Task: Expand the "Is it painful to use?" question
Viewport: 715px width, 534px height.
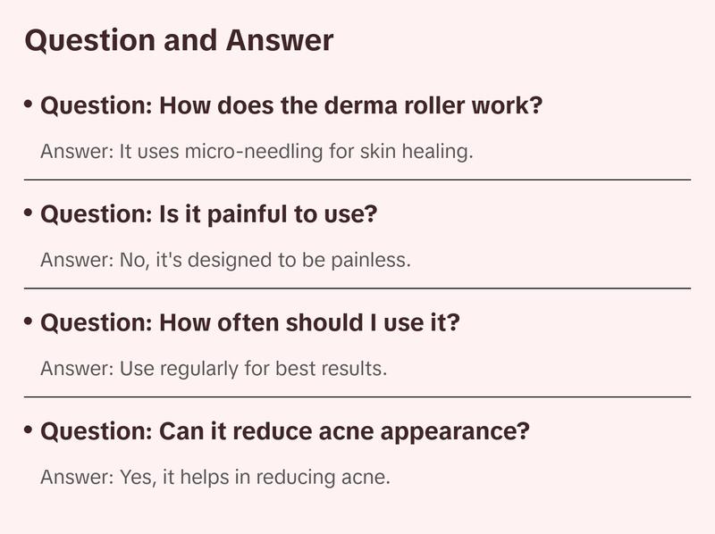Action: click(x=210, y=214)
